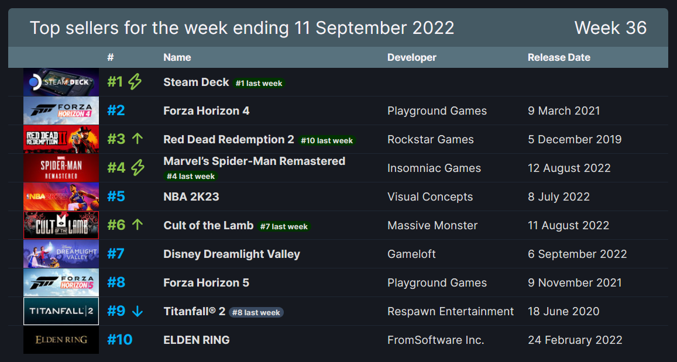The image size is (677, 362).
Task: Open the Steam Deck thumbnail image
Action: click(x=61, y=82)
